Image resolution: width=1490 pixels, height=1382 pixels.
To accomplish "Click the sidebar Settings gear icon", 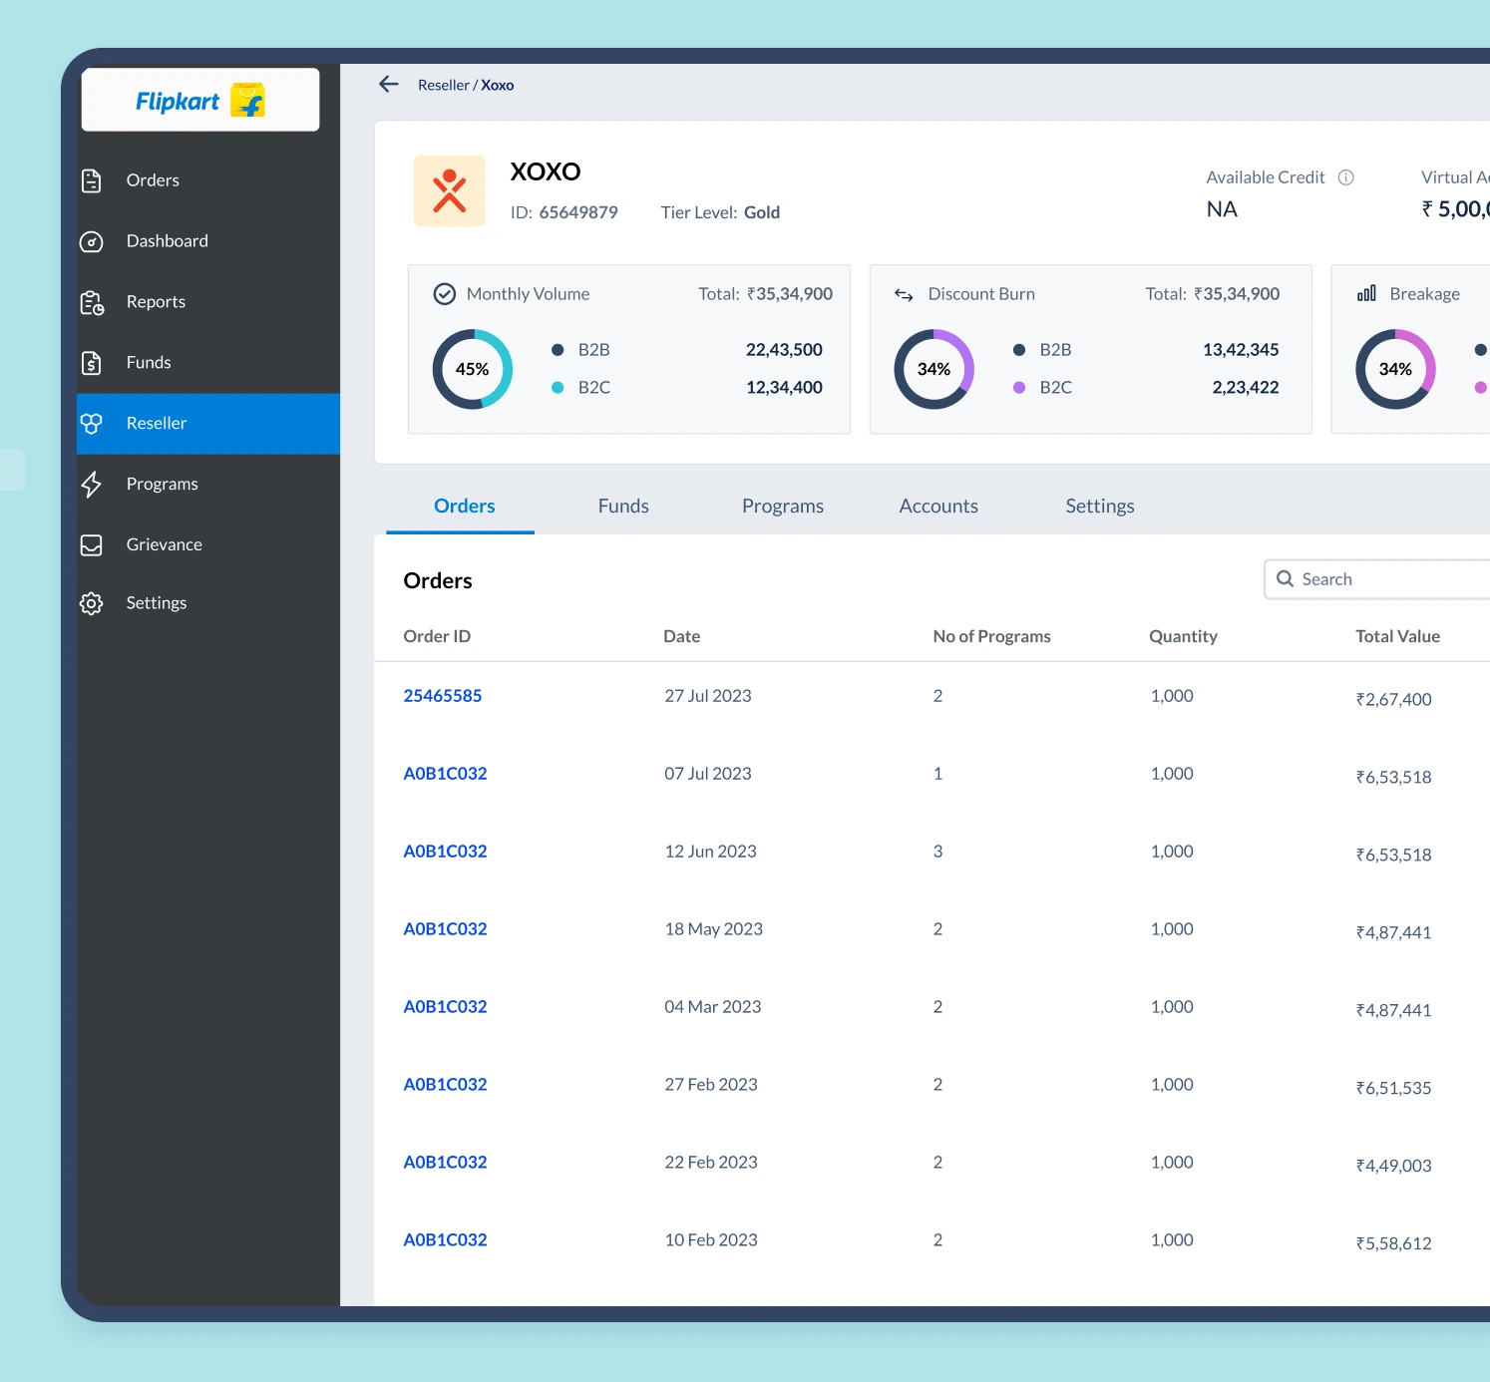I will (92, 603).
